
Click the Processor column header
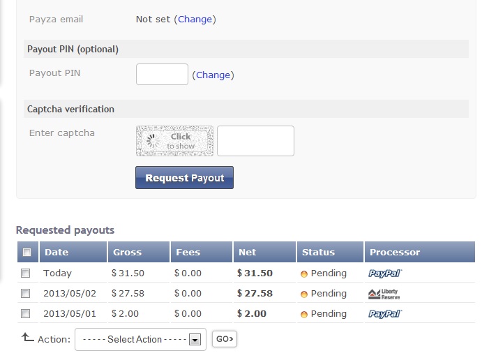[x=395, y=252]
